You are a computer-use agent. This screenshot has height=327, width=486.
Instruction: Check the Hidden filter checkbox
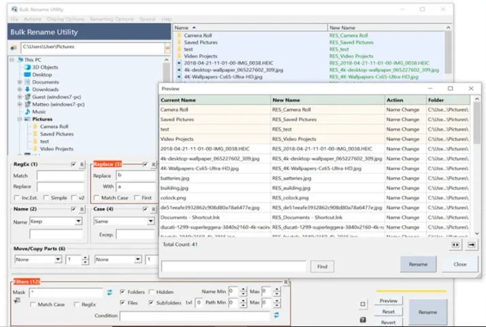pos(151,292)
